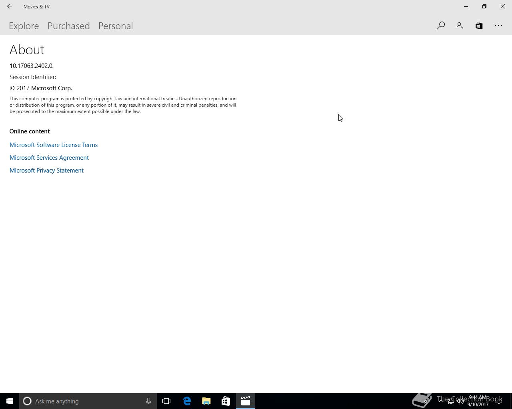Open the Windows Start menu
Screen dimensions: 512x409
pyautogui.click(x=10, y=401)
